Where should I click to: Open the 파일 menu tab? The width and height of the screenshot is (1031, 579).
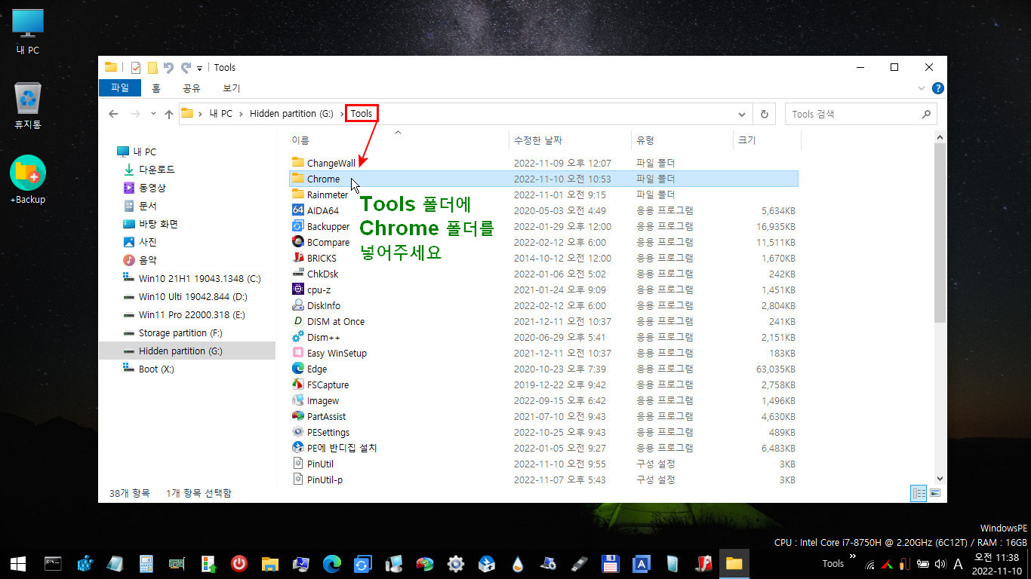pyautogui.click(x=120, y=88)
